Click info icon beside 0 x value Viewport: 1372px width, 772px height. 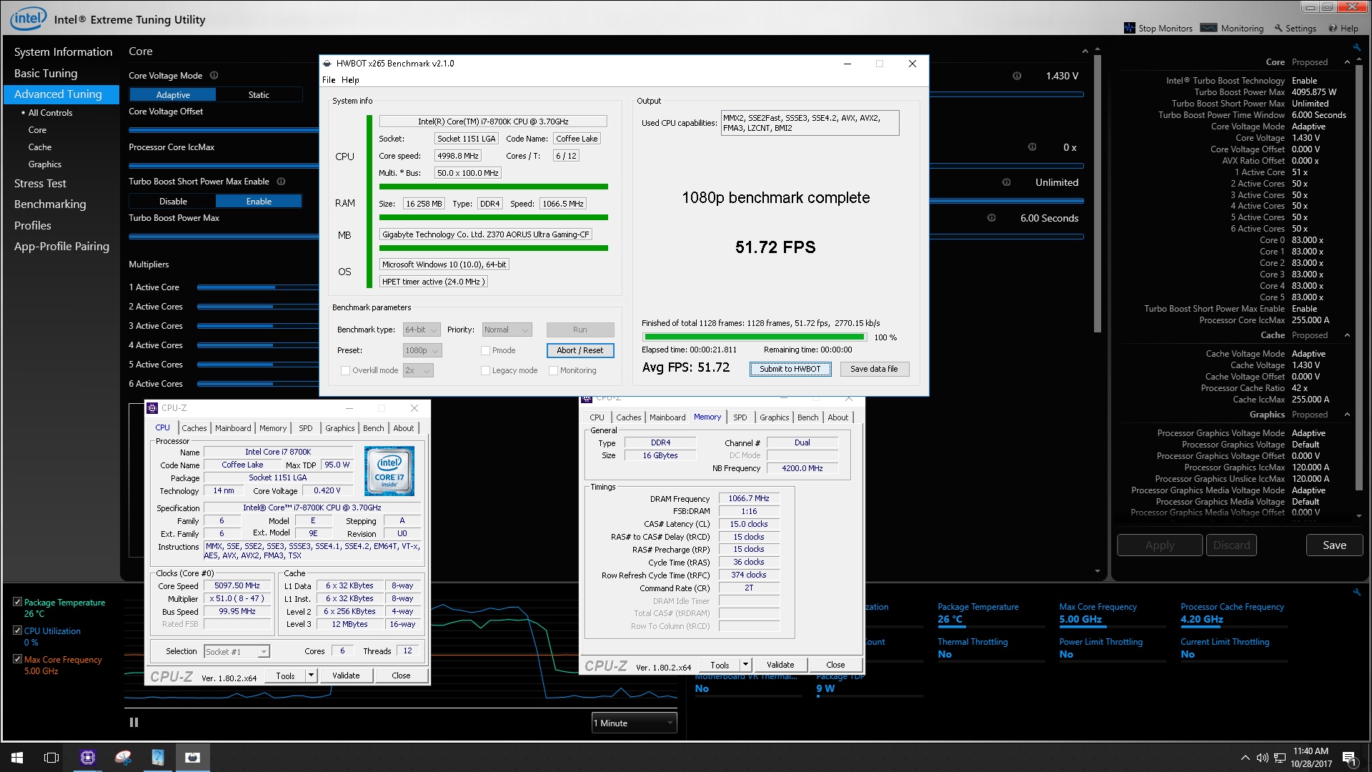pyautogui.click(x=1032, y=147)
